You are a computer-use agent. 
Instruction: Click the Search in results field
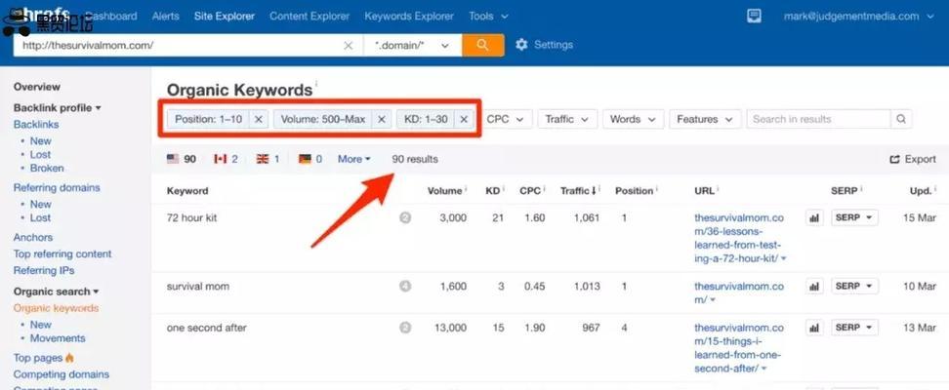coord(818,119)
